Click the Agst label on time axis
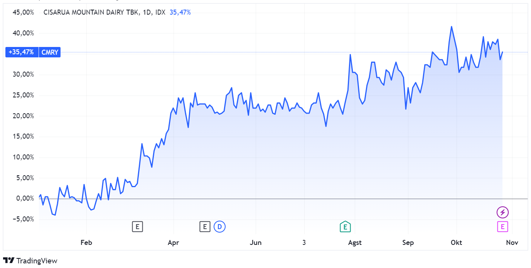 click(355, 243)
